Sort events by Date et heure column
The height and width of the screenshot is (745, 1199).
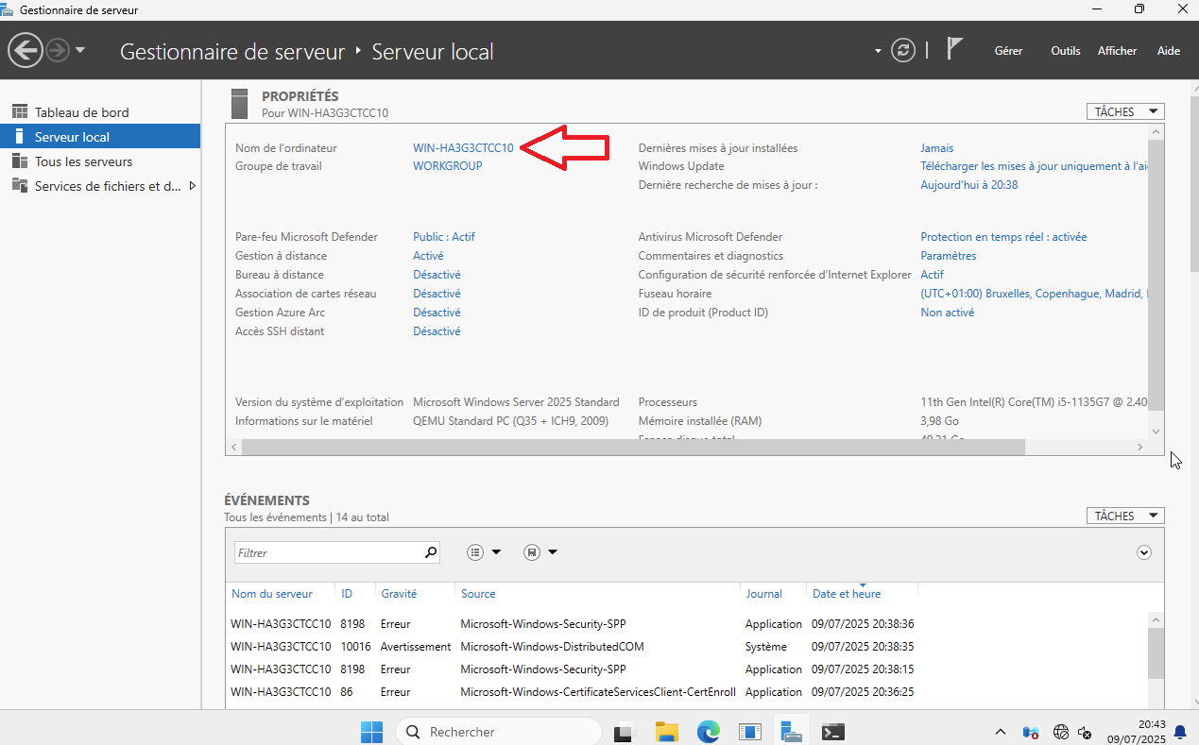tap(847, 594)
